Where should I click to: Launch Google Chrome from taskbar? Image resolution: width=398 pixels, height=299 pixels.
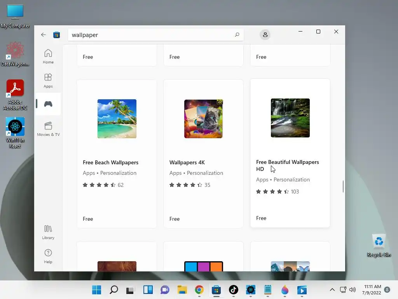coord(199,290)
